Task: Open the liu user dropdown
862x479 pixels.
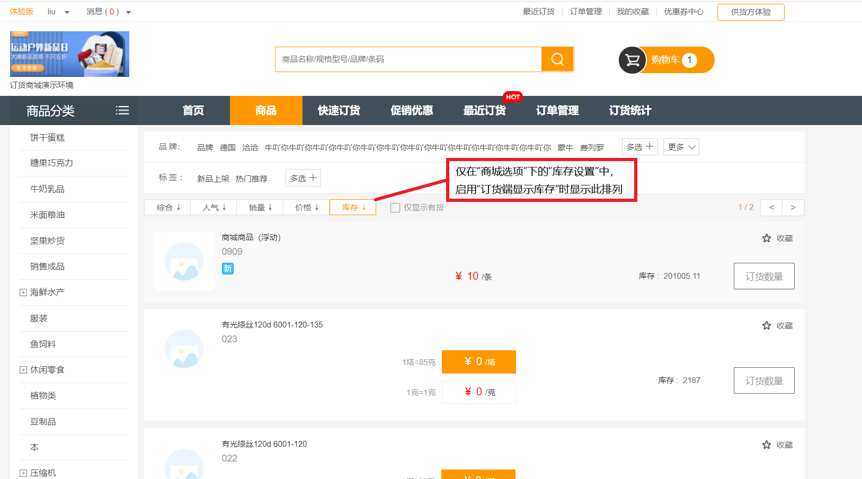Action: tap(58, 12)
